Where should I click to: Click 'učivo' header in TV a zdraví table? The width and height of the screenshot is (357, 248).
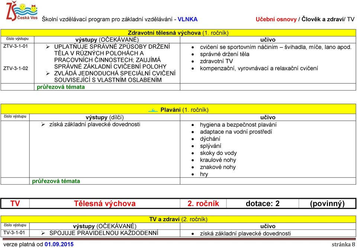click(x=268, y=226)
